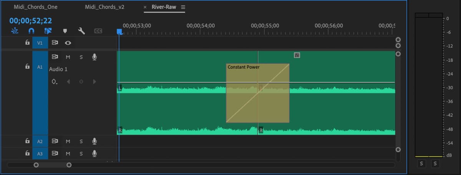Solo the left channel in audio meters
The height and width of the screenshot is (175, 461).
click(x=421, y=163)
